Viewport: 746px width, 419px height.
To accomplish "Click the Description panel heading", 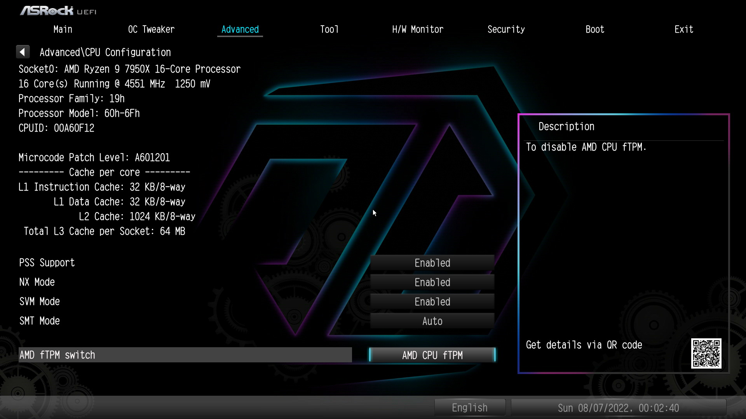I will 566,126.
